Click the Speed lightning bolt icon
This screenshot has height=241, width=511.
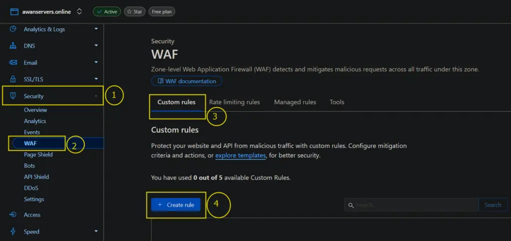coord(13,231)
